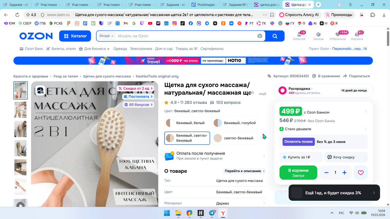Open Instagram bookmark icon

click(x=175, y=23)
